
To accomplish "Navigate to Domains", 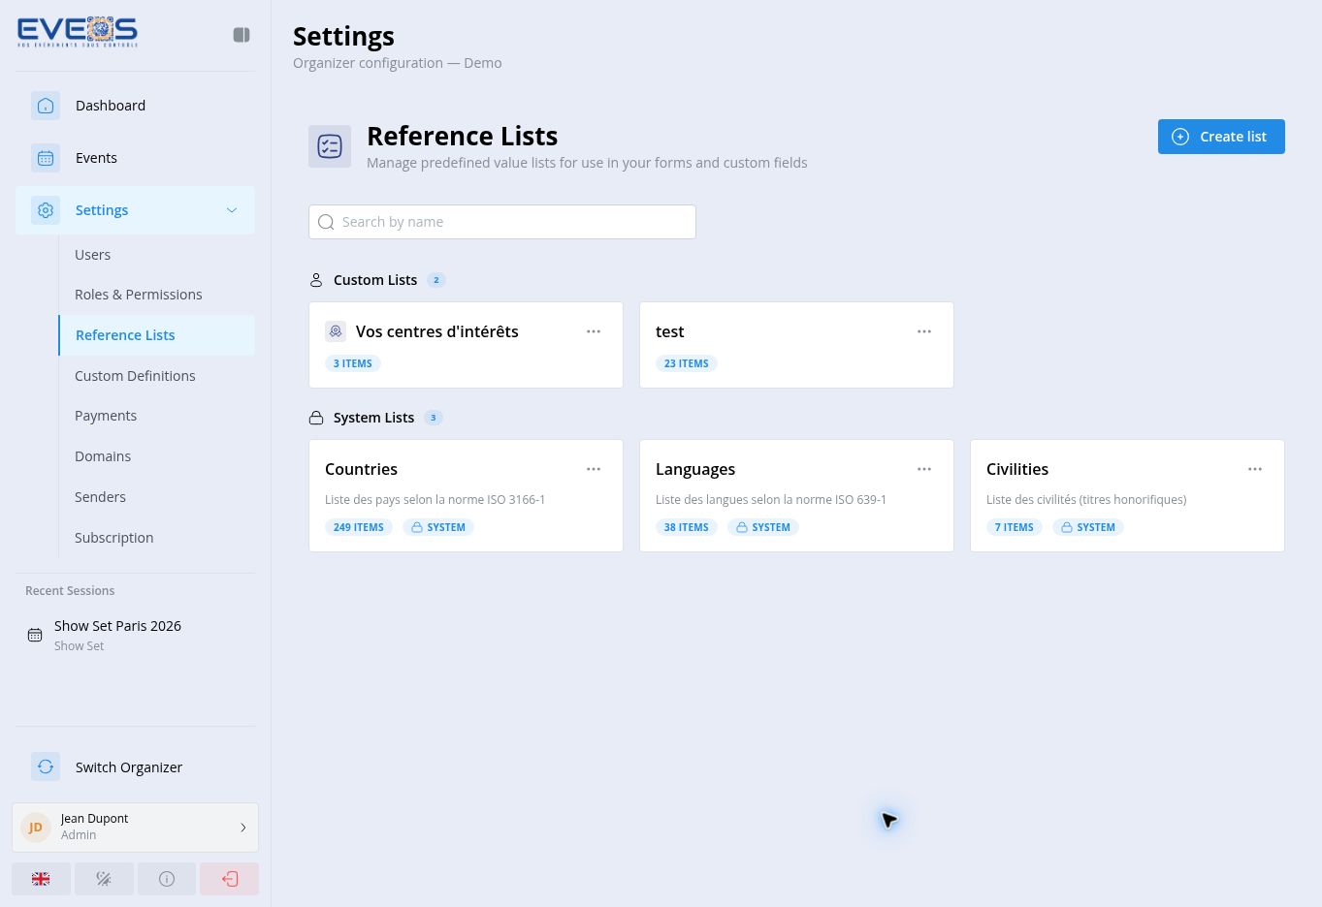I will tap(157, 456).
